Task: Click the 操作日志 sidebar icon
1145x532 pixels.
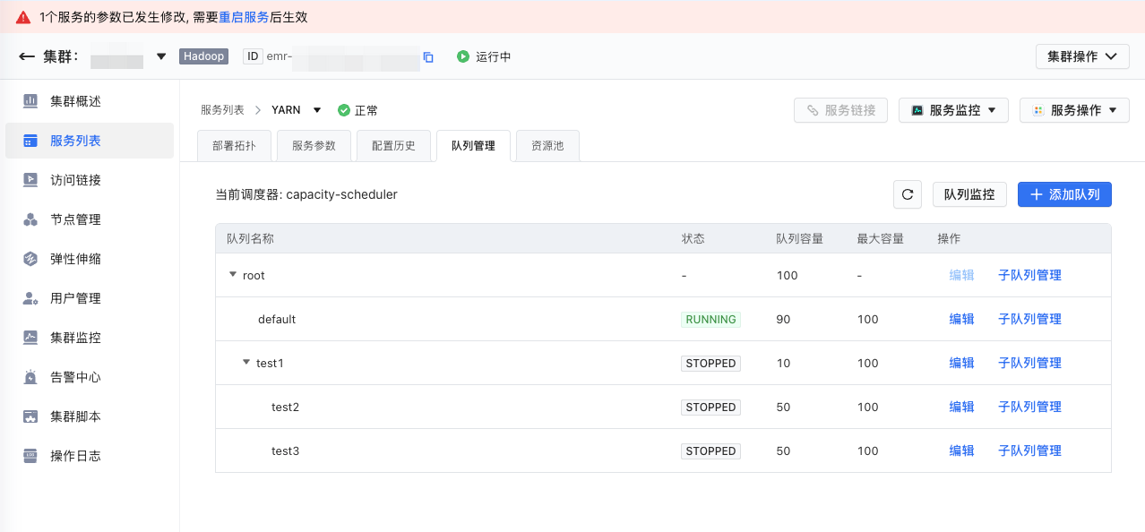Action: click(x=30, y=456)
